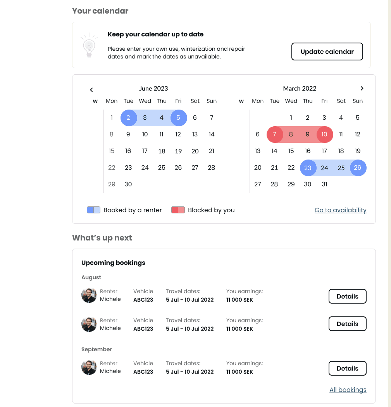Go to next month with right chevron
The width and height of the screenshot is (391, 407).
362,89
